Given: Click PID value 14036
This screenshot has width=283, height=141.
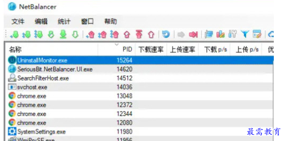Looking at the screenshot, I should 125,87.
